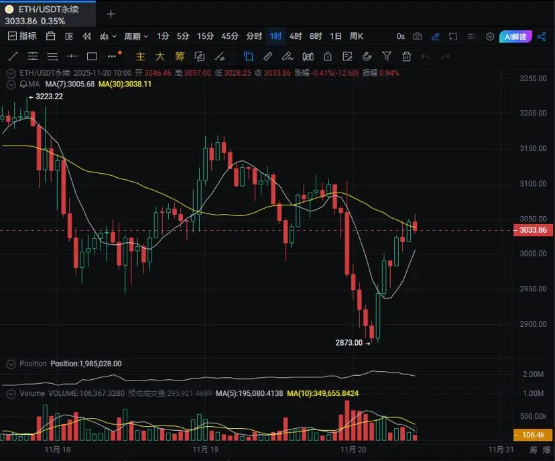The image size is (555, 461).
Task: Select the rectangle drawing tool
Action: coord(92,56)
